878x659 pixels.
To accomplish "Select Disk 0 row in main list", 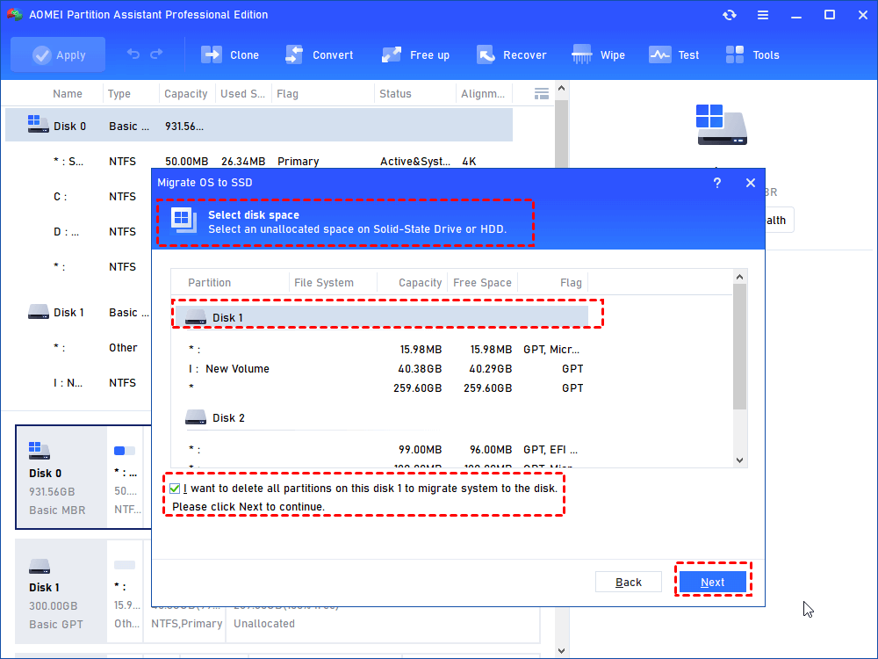I will 259,125.
